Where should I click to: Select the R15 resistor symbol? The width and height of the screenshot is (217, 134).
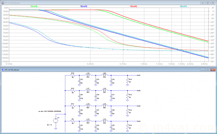(x=73, y=75)
